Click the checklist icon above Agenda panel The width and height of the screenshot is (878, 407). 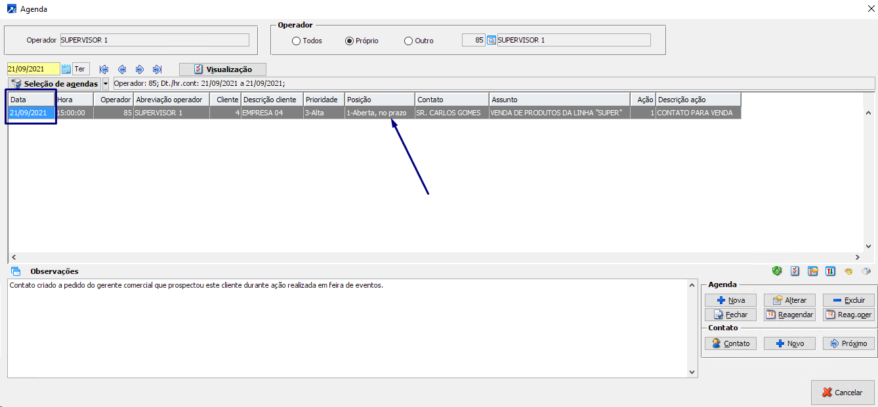click(x=795, y=271)
